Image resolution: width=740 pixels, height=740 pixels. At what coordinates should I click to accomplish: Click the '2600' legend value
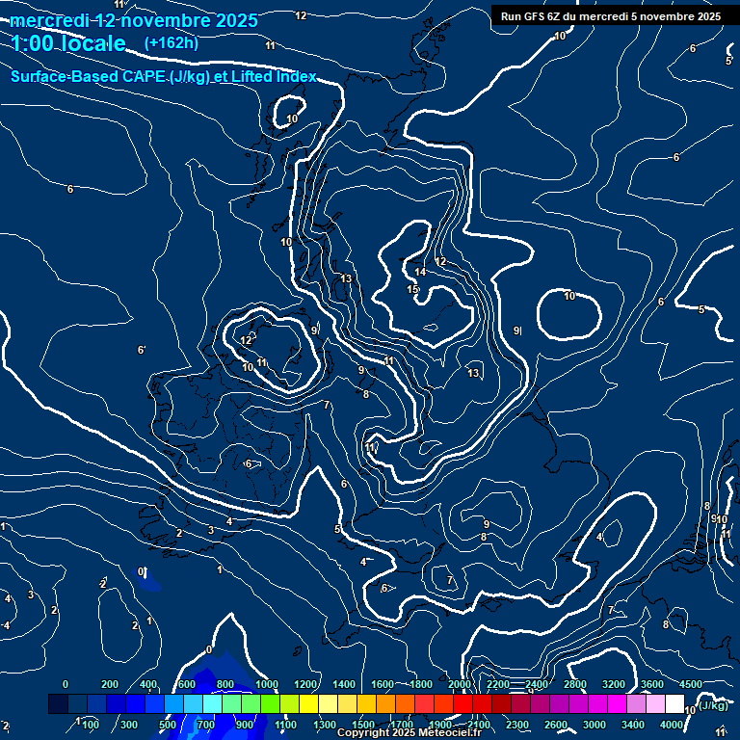(555, 725)
